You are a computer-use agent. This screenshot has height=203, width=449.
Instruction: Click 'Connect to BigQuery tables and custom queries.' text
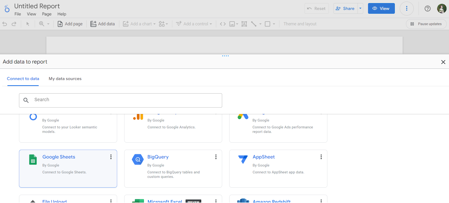pos(173,174)
